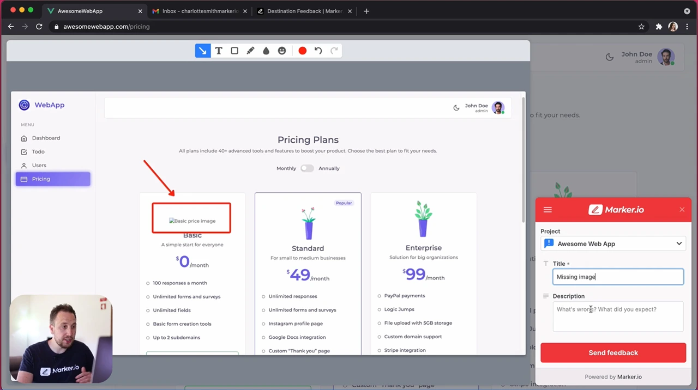Click into the Description text area
This screenshot has height=390, width=698.
(618, 316)
